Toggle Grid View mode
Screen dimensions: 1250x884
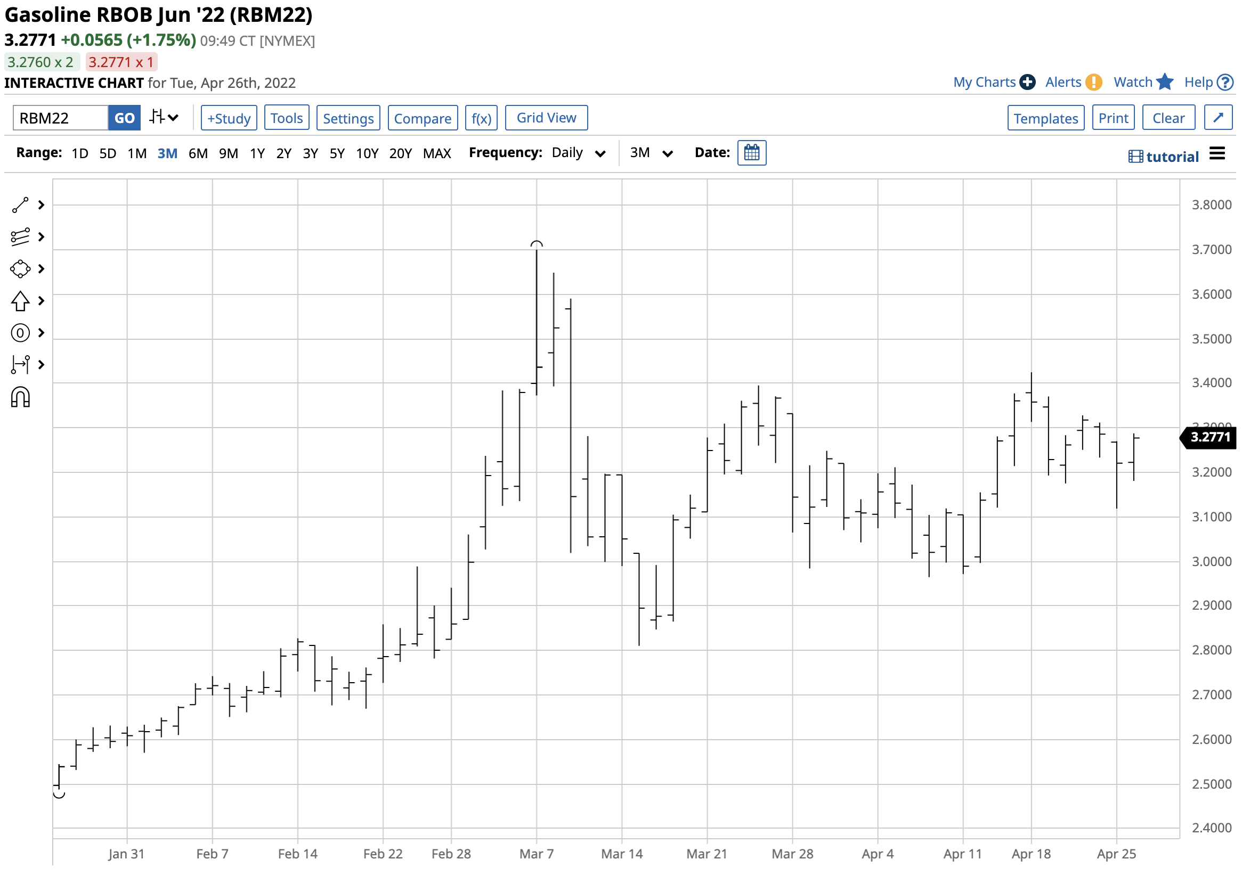547,118
